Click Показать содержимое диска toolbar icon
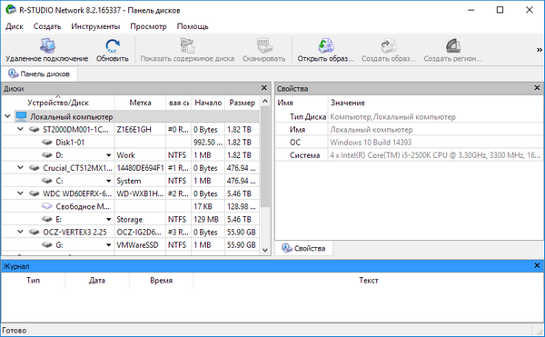The width and height of the screenshot is (545, 337). pyautogui.click(x=187, y=45)
